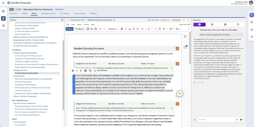Send message to Dela

click(241, 119)
